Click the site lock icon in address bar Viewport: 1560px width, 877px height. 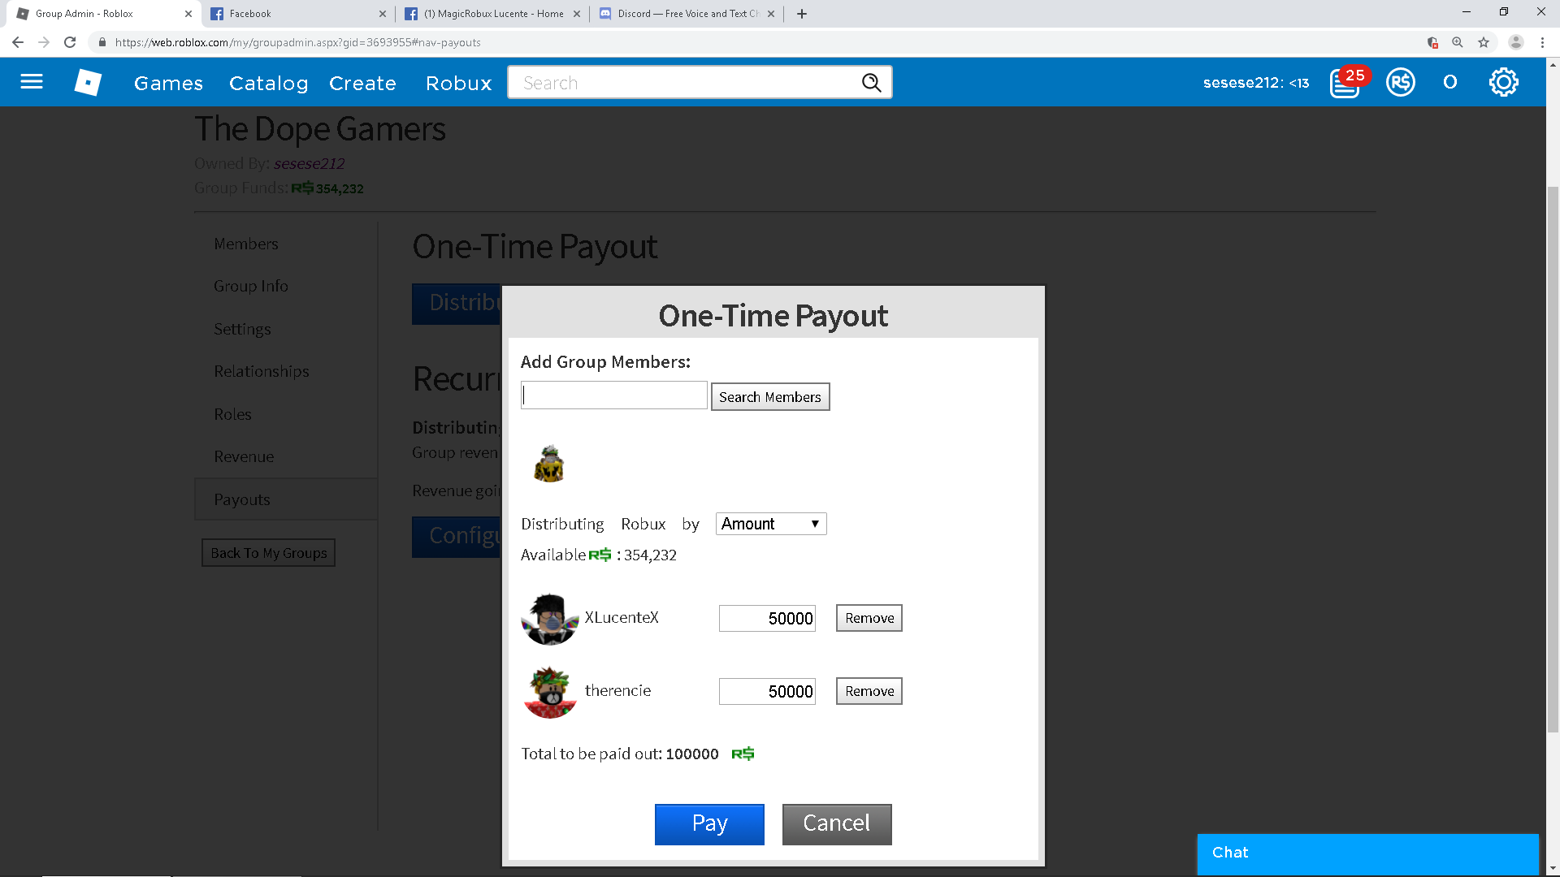pos(102,42)
